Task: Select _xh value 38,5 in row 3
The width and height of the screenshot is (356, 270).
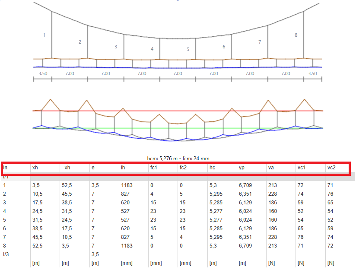Action: click(x=67, y=203)
